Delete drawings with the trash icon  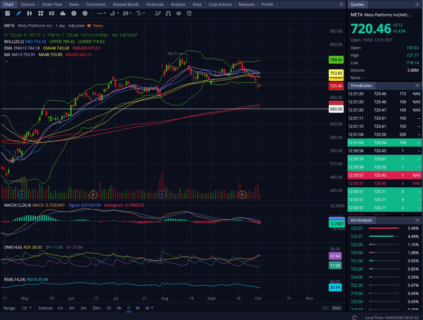(x=189, y=13)
